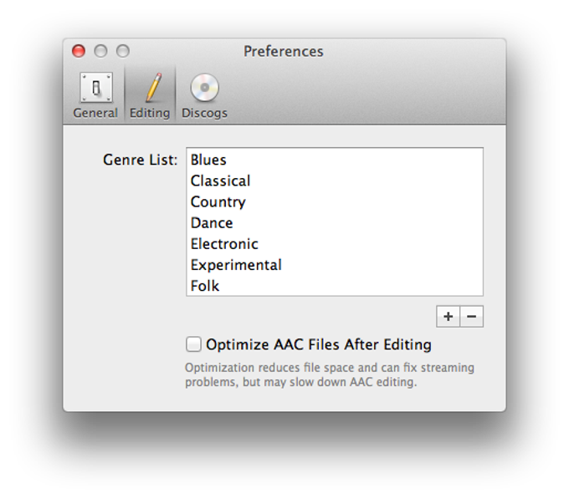Enable Optimize AAC Files After Editing checkbox
569x499 pixels.
193,344
